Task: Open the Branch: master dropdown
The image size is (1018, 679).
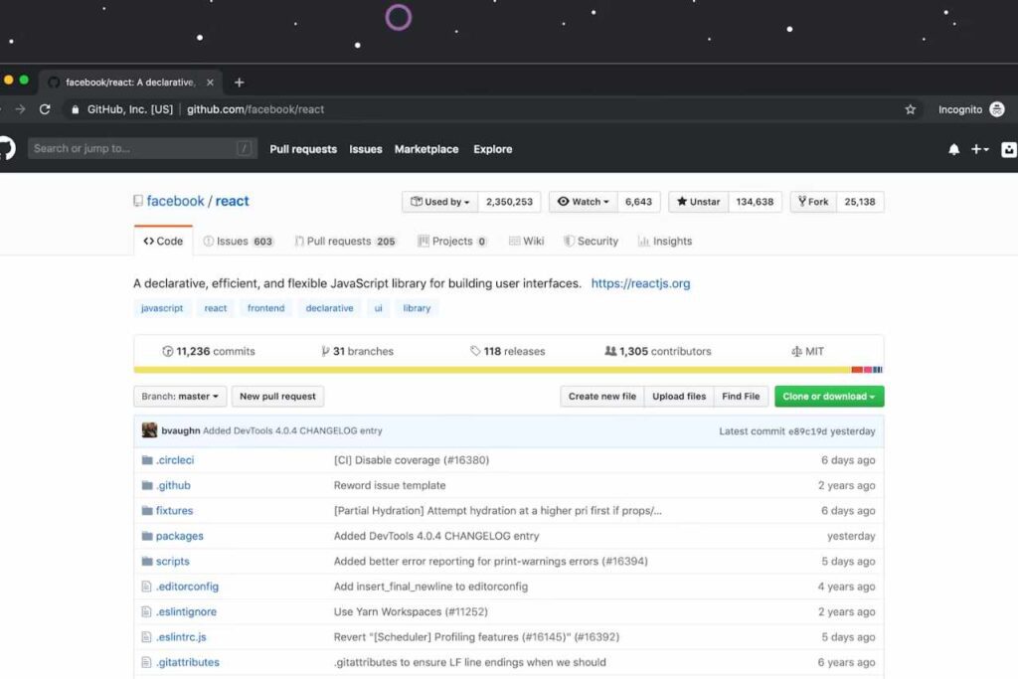Action: click(180, 397)
